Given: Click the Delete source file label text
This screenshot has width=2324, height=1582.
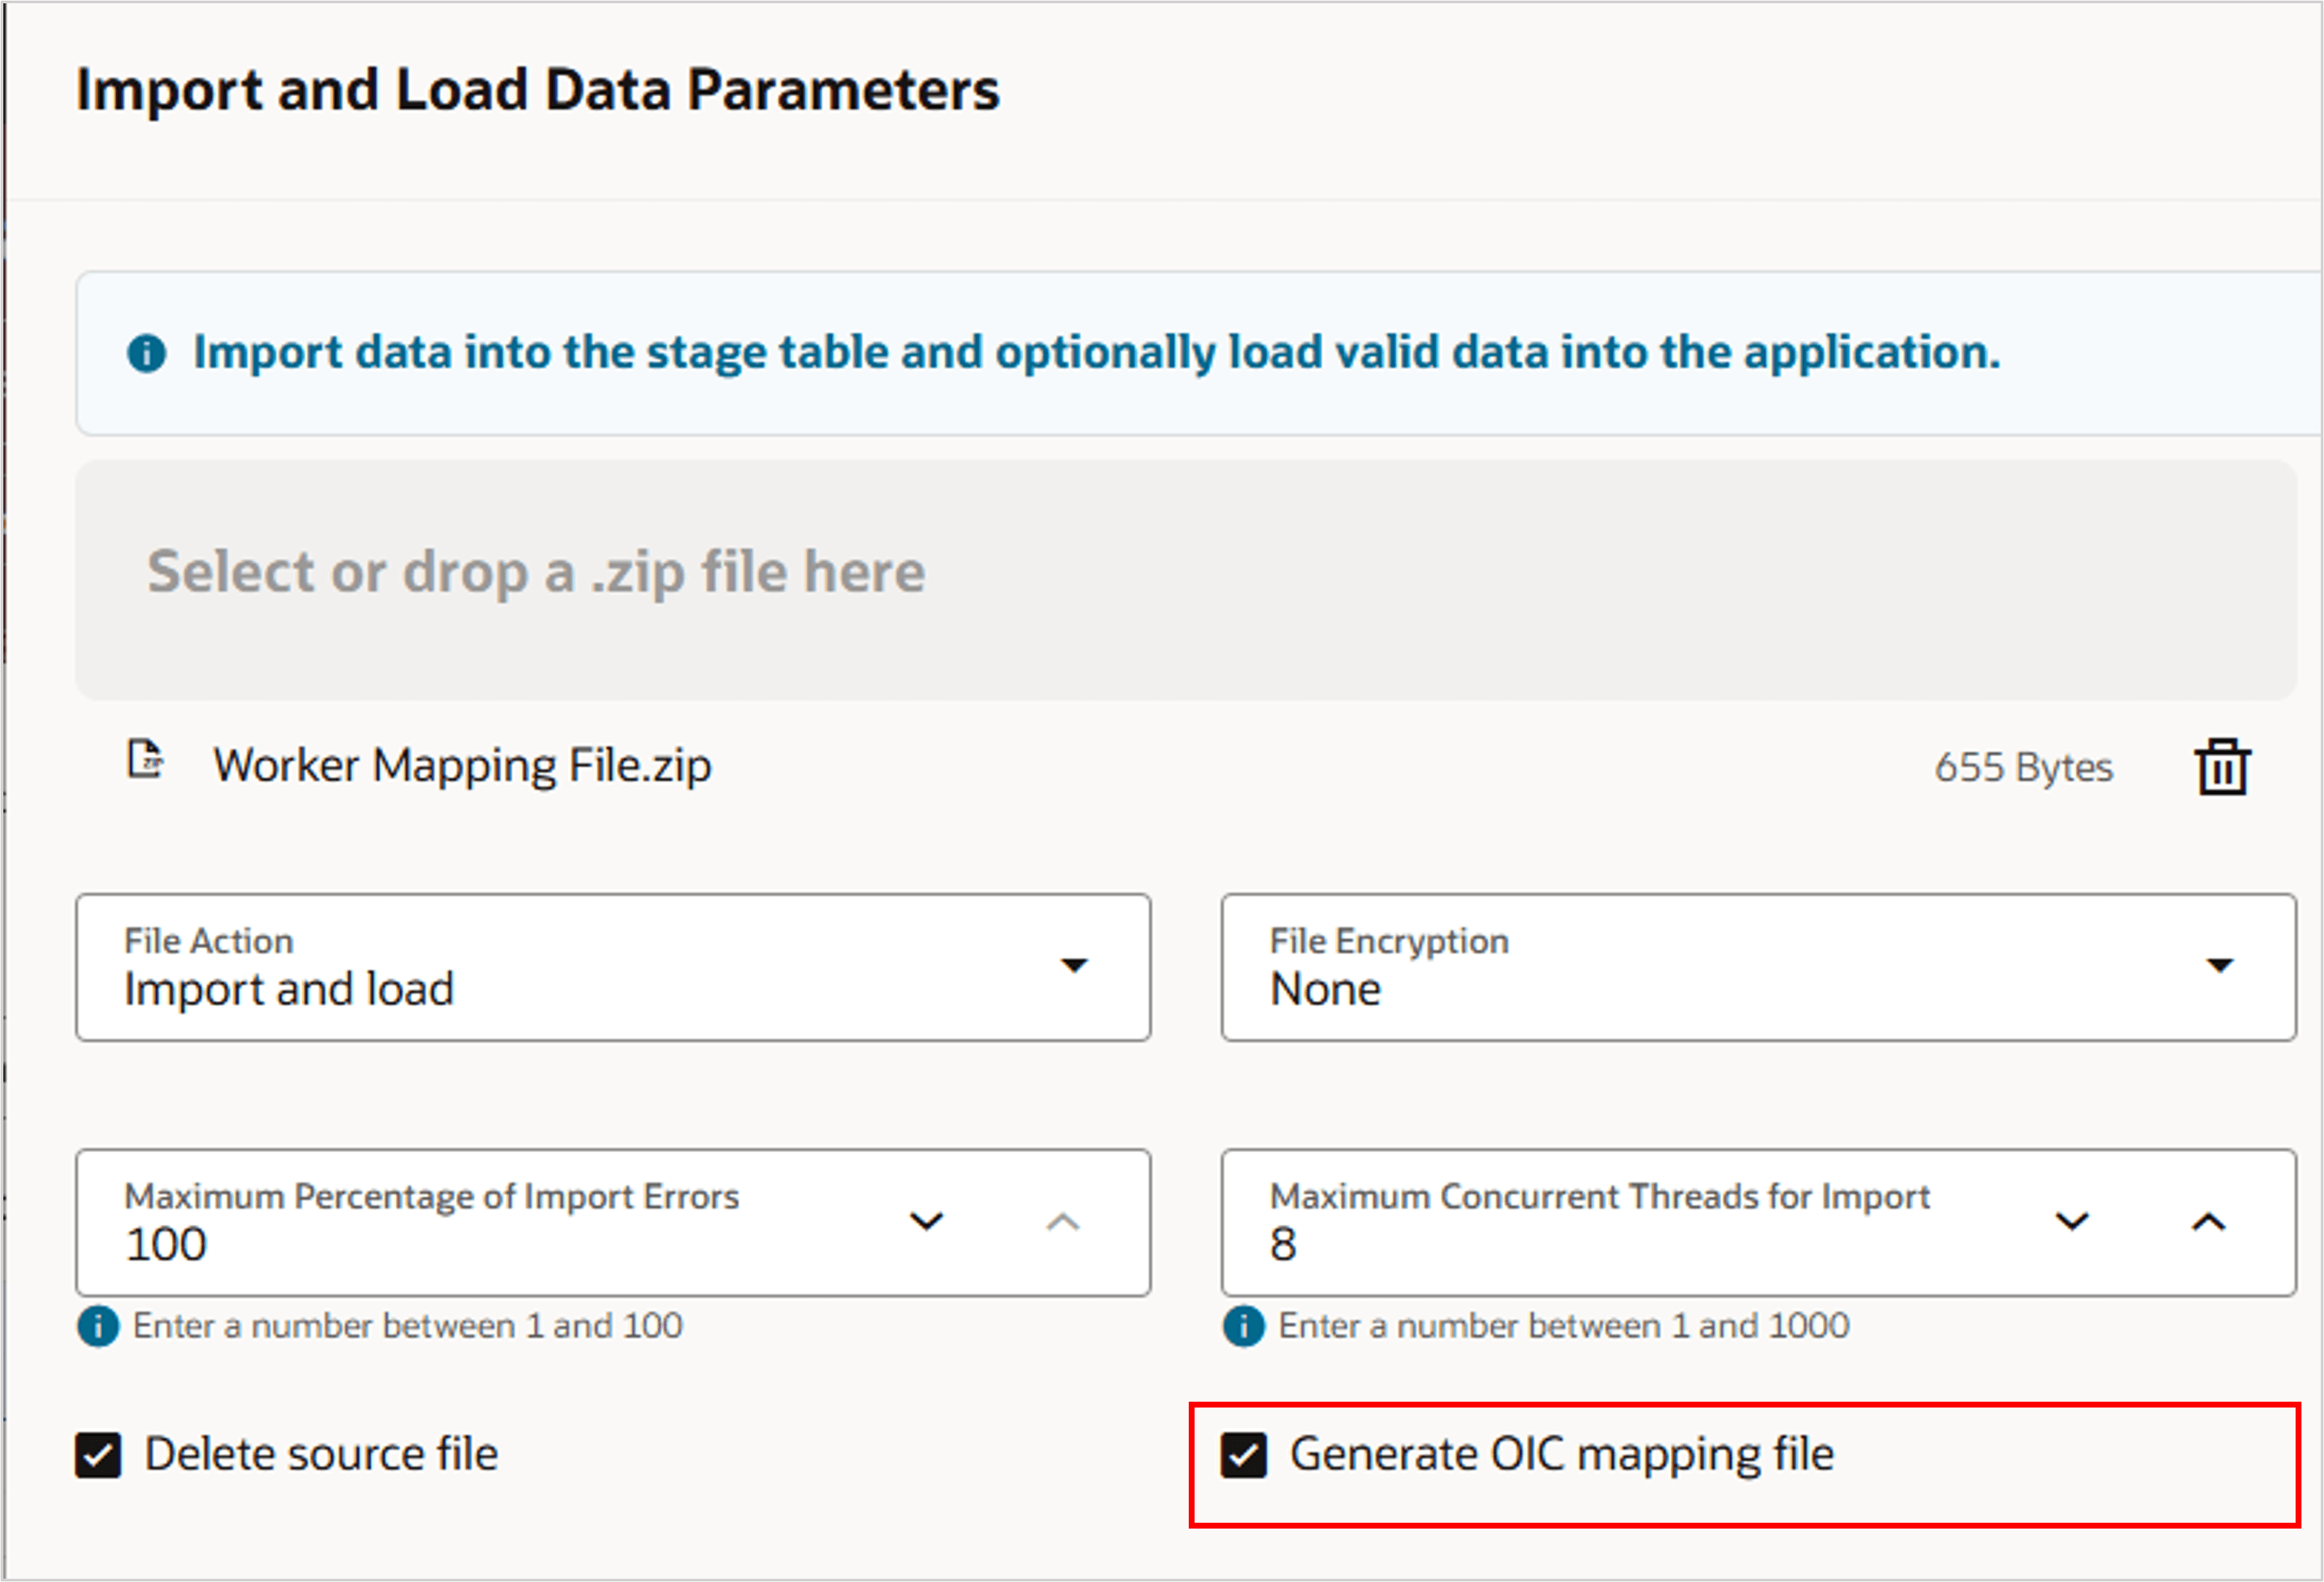Looking at the screenshot, I should click(x=321, y=1454).
